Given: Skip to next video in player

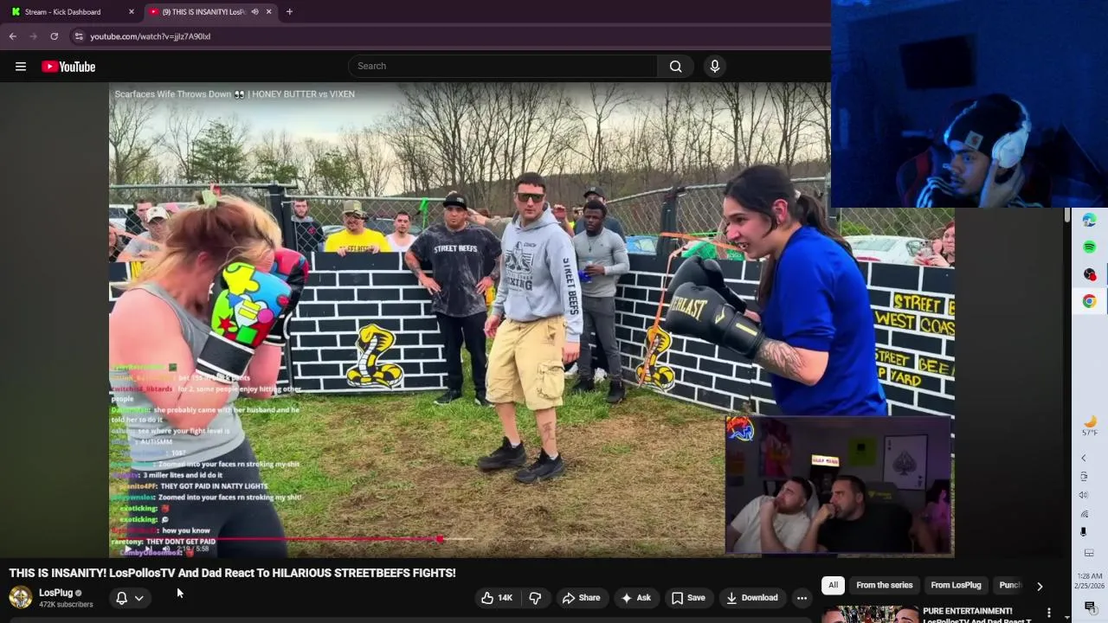Looking at the screenshot, I should click(147, 549).
